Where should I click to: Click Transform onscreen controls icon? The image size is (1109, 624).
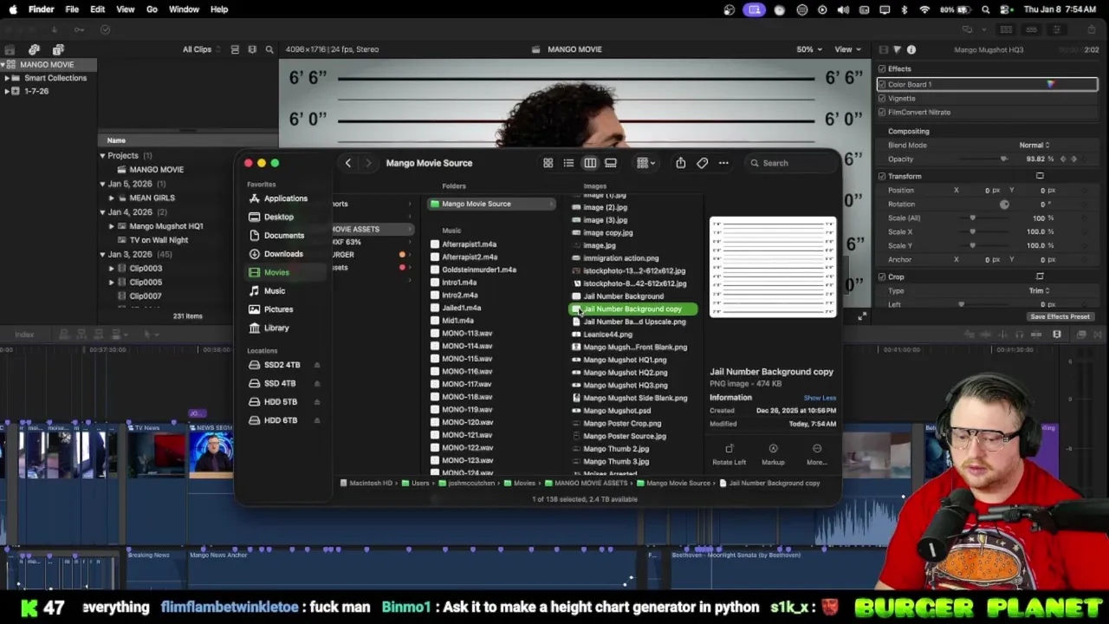tap(1040, 176)
